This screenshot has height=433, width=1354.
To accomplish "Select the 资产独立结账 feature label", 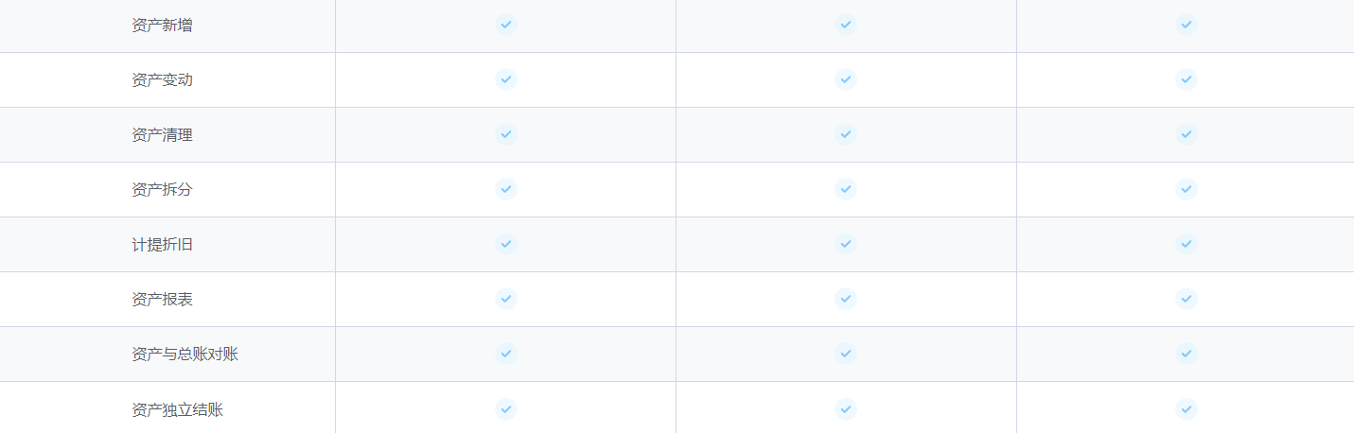I will pyautogui.click(x=177, y=409).
